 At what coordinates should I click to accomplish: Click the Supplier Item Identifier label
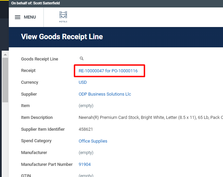43,129
